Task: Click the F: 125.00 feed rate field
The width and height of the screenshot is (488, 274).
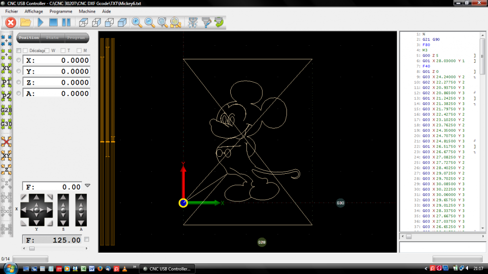Action: pos(52,240)
